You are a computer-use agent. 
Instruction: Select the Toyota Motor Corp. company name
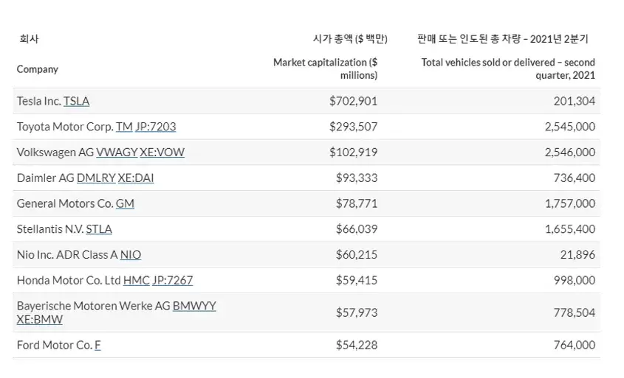point(65,127)
